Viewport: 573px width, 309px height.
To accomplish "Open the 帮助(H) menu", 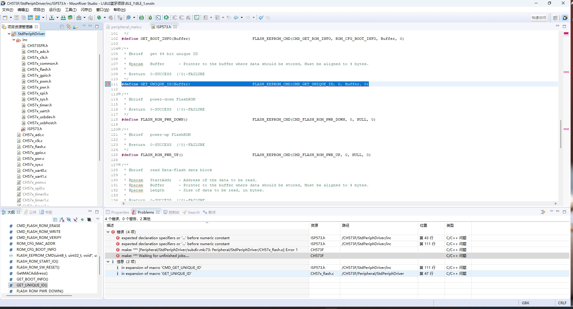I will 119,10.
